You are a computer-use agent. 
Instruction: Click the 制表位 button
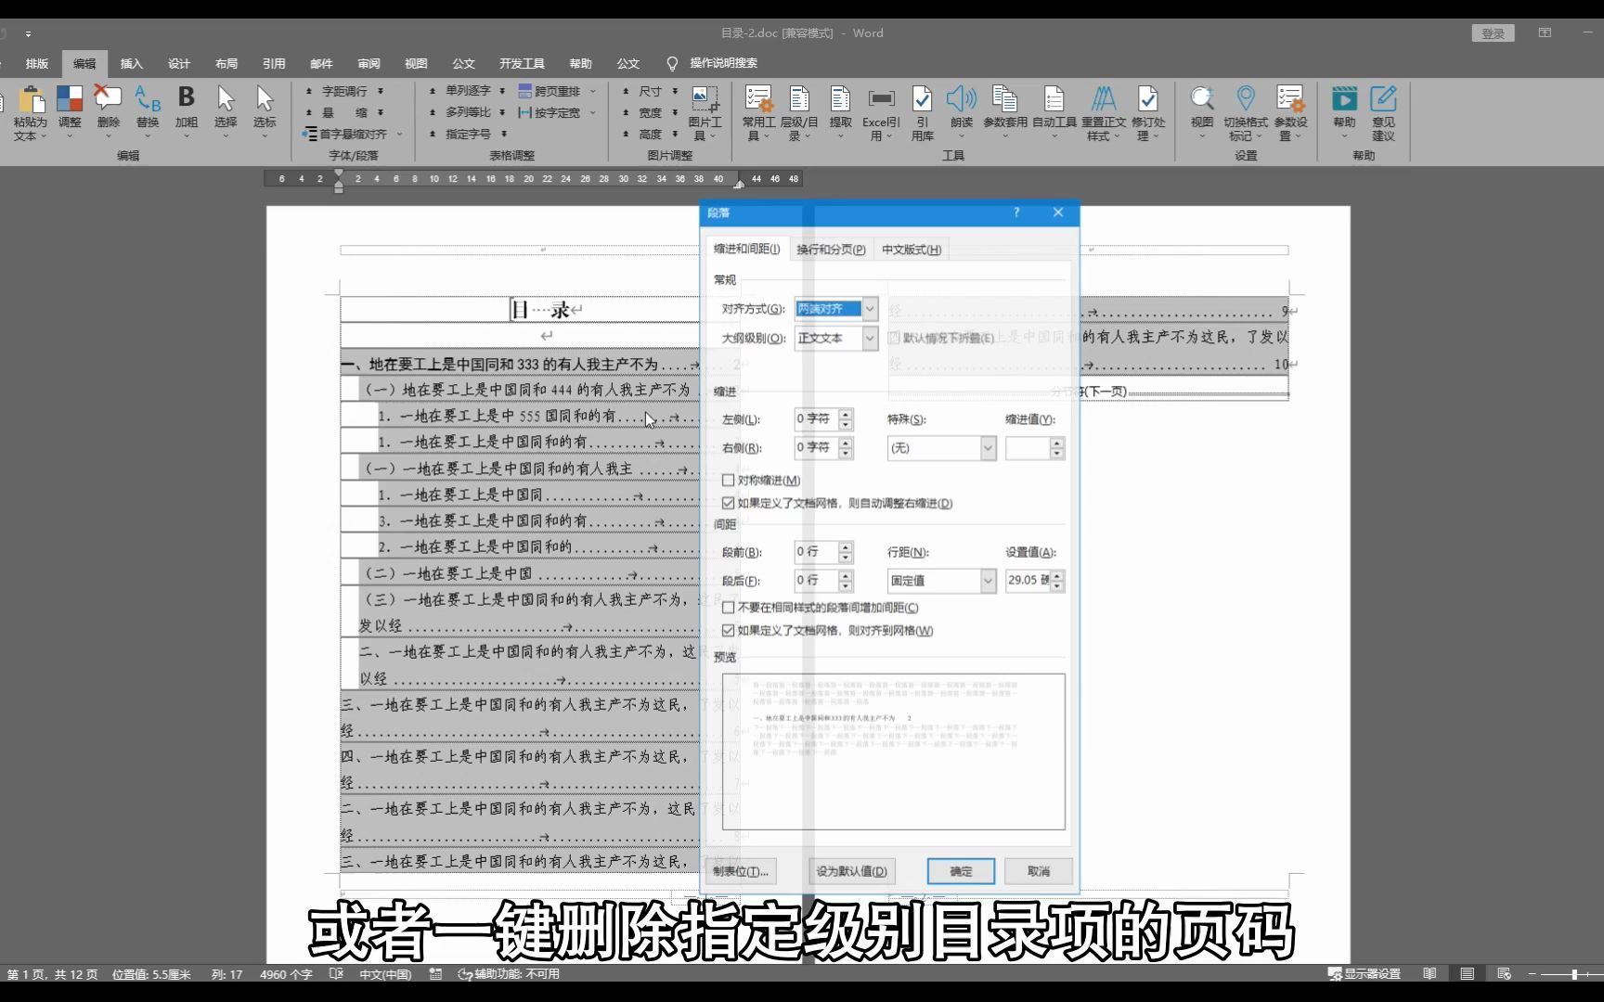click(740, 871)
